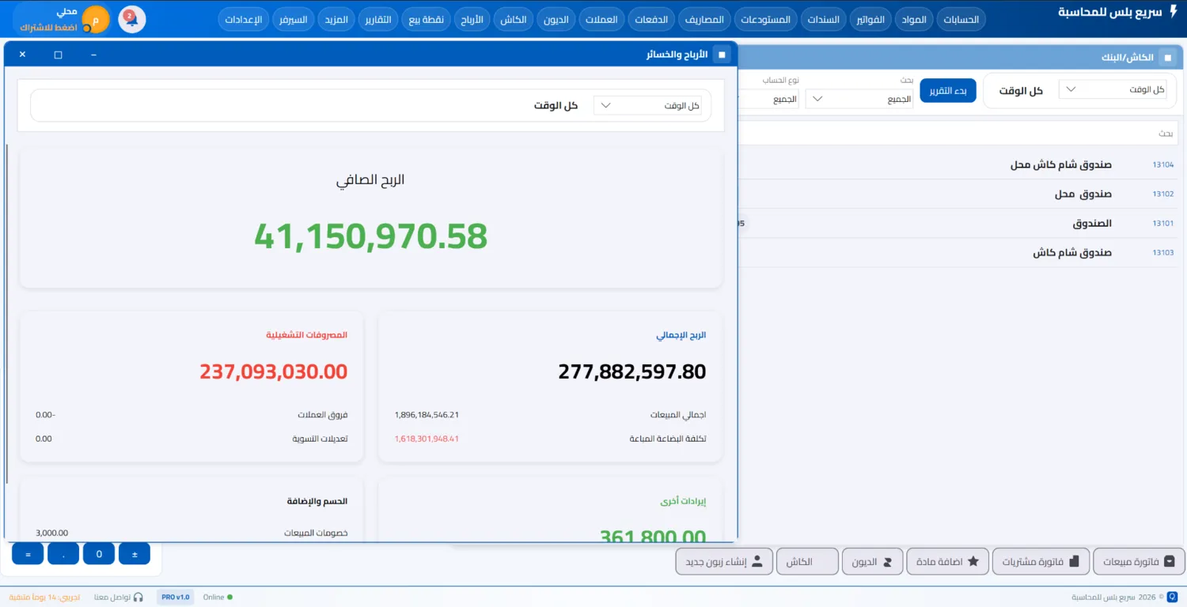Open كل الوقت dropdown in profit window
The height and width of the screenshot is (607, 1187).
click(x=647, y=105)
